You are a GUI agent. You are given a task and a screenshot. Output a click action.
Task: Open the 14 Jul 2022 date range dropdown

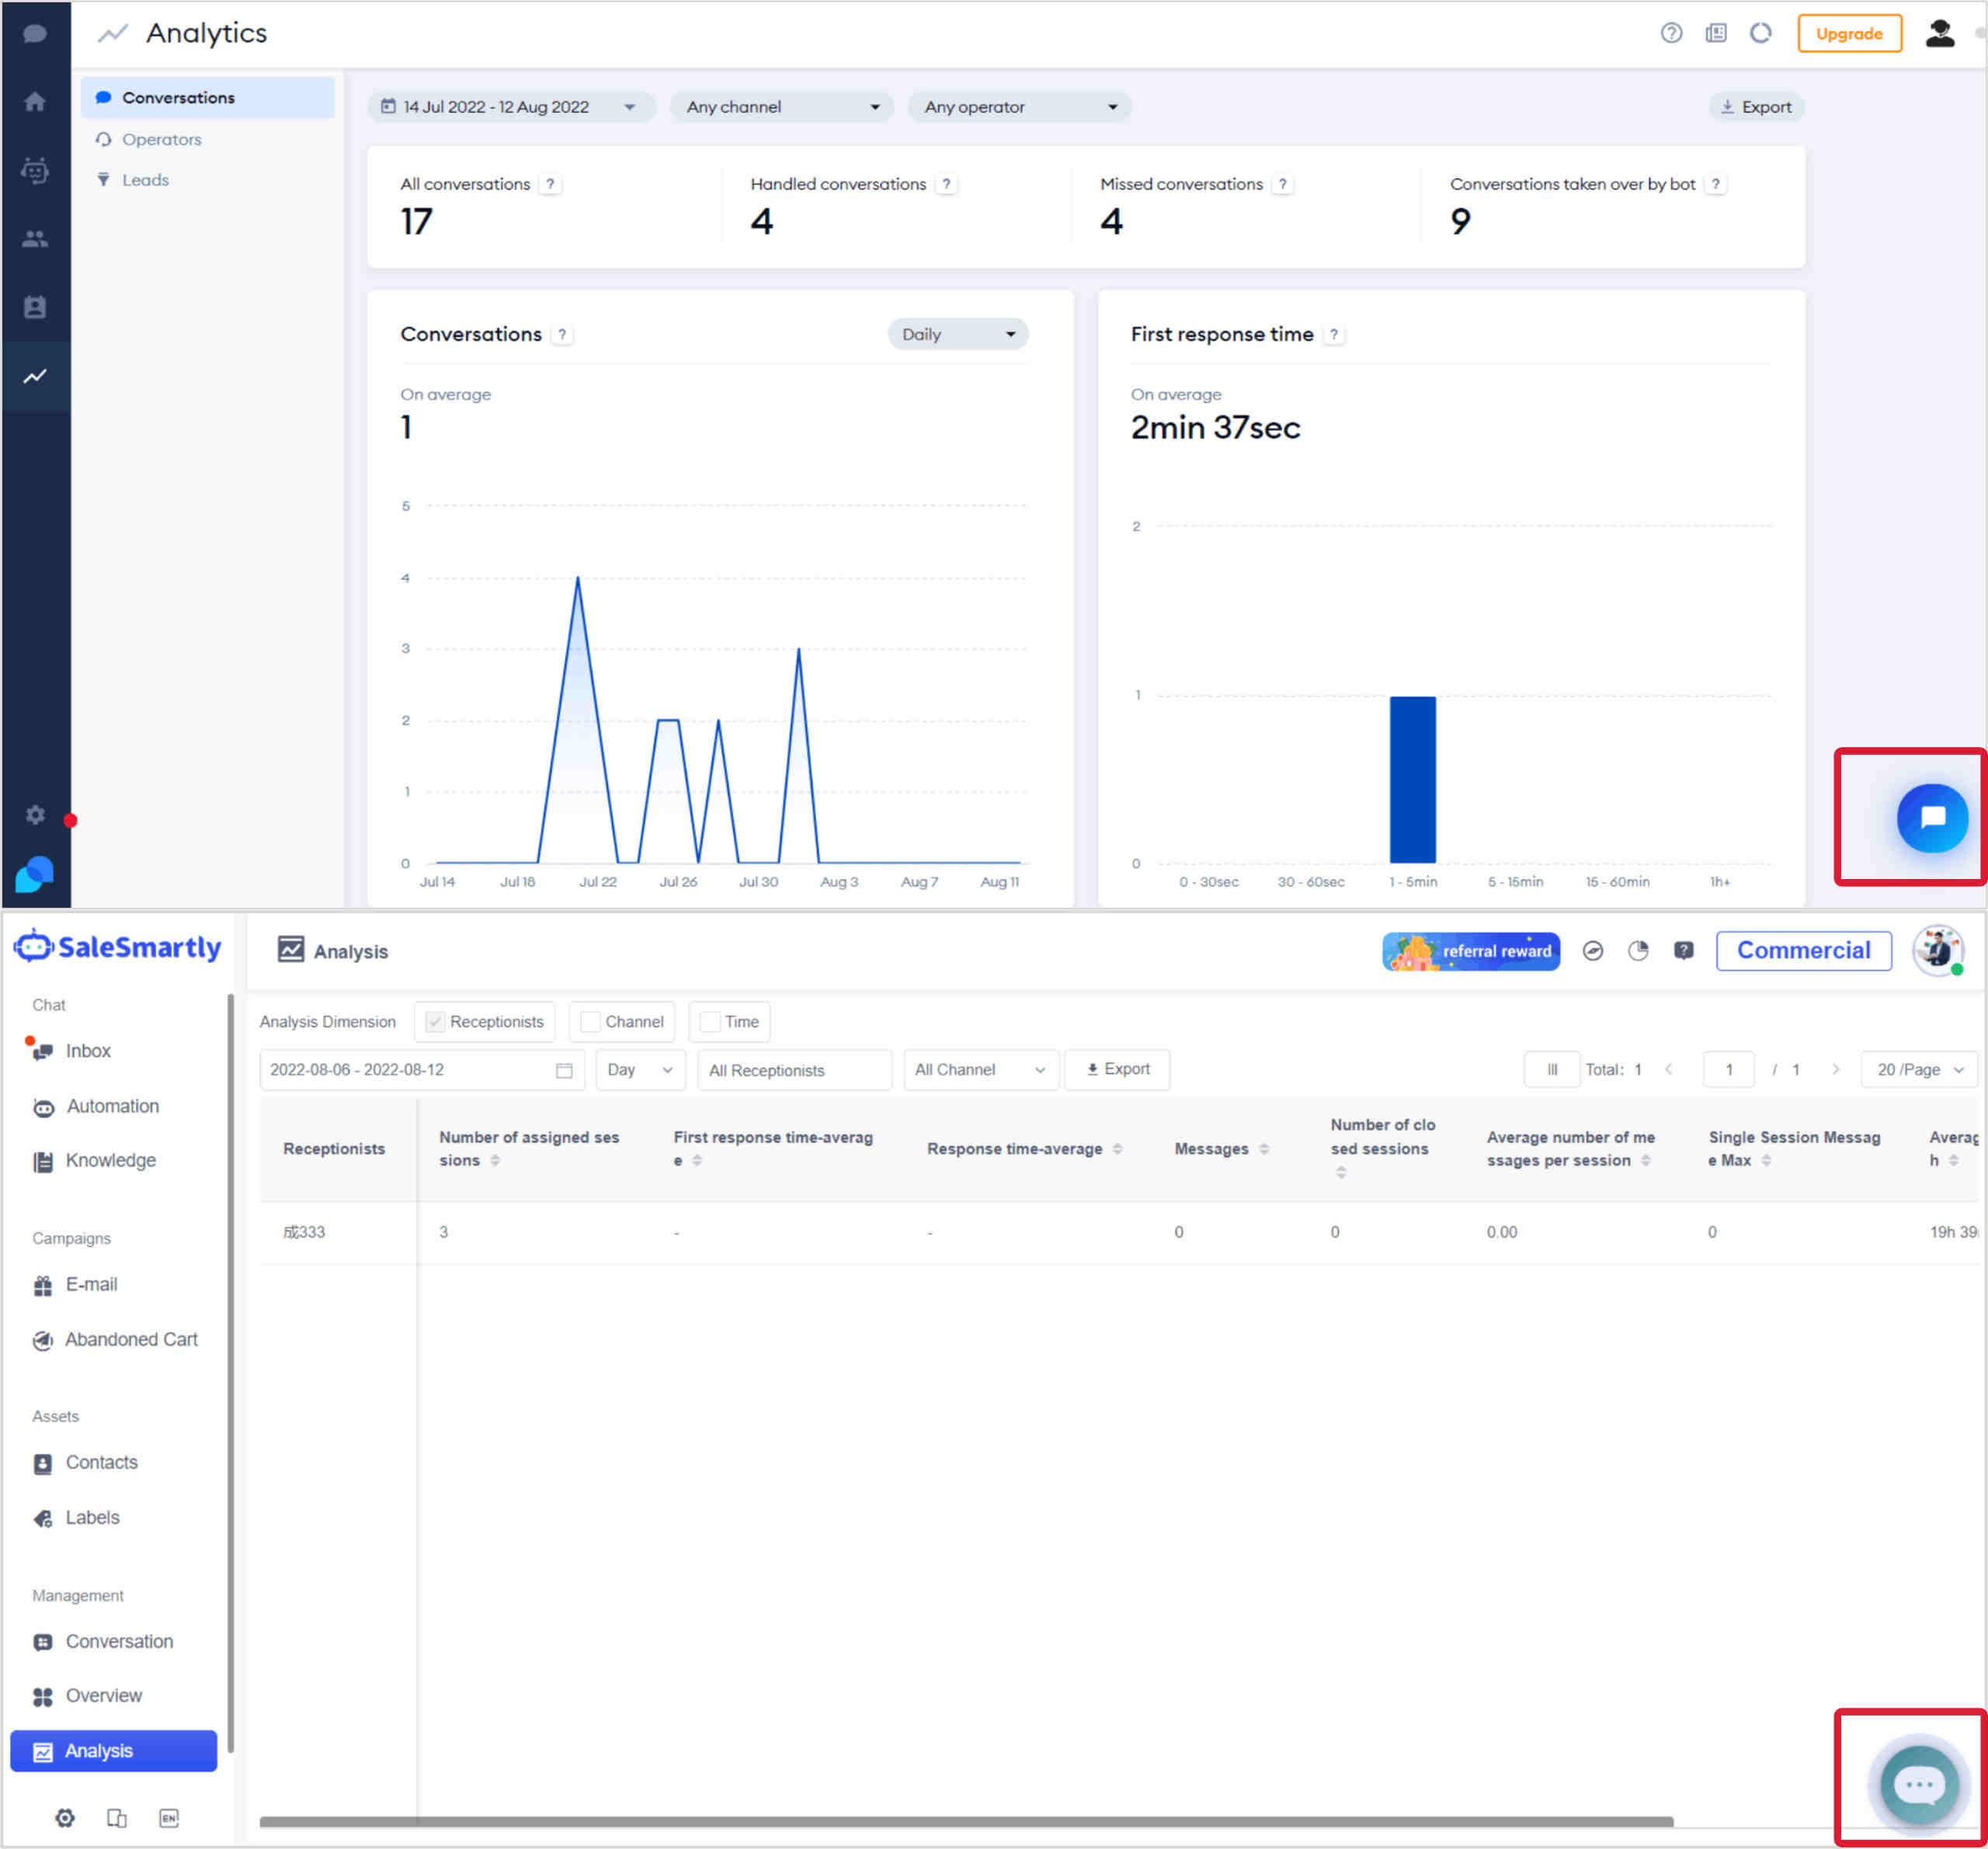511,107
